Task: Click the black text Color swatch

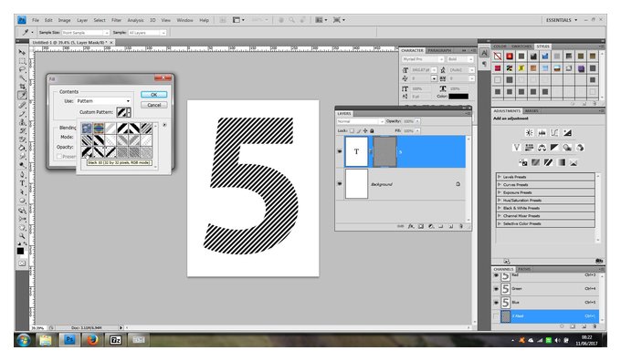Action: [458, 96]
